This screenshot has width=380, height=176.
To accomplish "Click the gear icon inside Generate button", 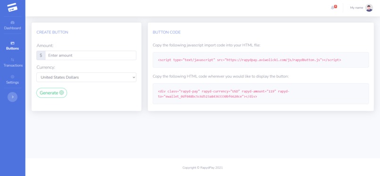I will [62, 93].
